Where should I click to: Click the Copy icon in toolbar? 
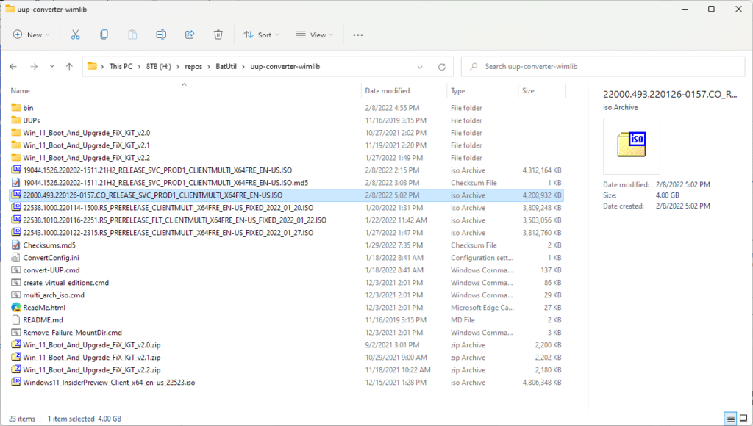coord(104,35)
